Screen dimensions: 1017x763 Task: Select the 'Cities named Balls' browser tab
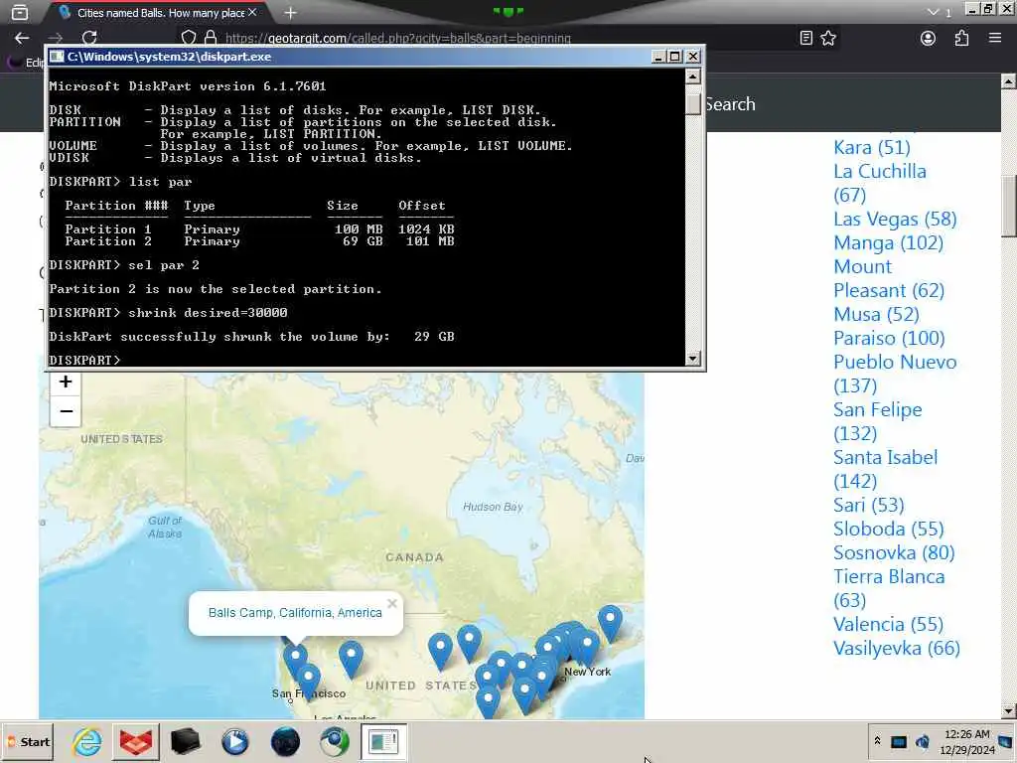[x=158, y=12]
